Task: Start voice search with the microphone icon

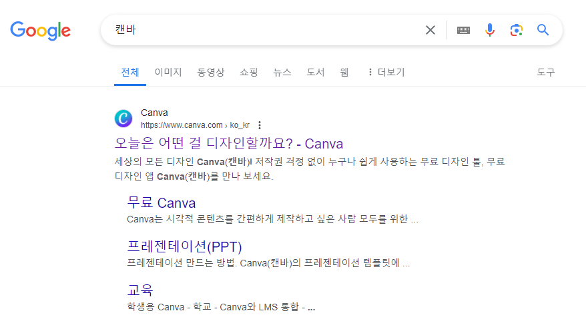Action: pos(490,30)
